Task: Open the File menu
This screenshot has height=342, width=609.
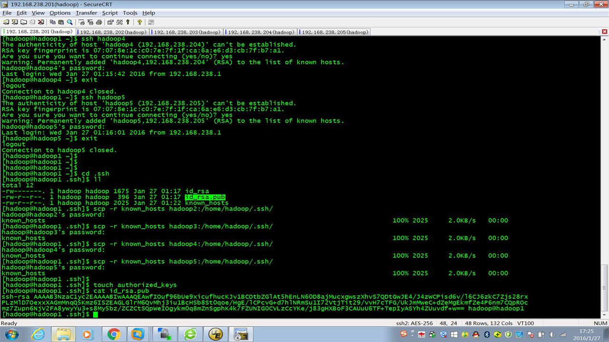Action: point(7,13)
